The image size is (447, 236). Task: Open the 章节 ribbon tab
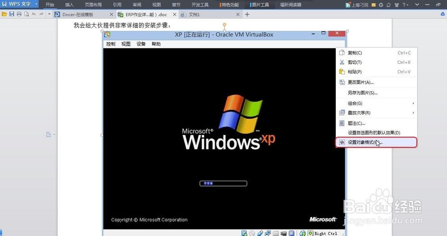(x=176, y=4)
